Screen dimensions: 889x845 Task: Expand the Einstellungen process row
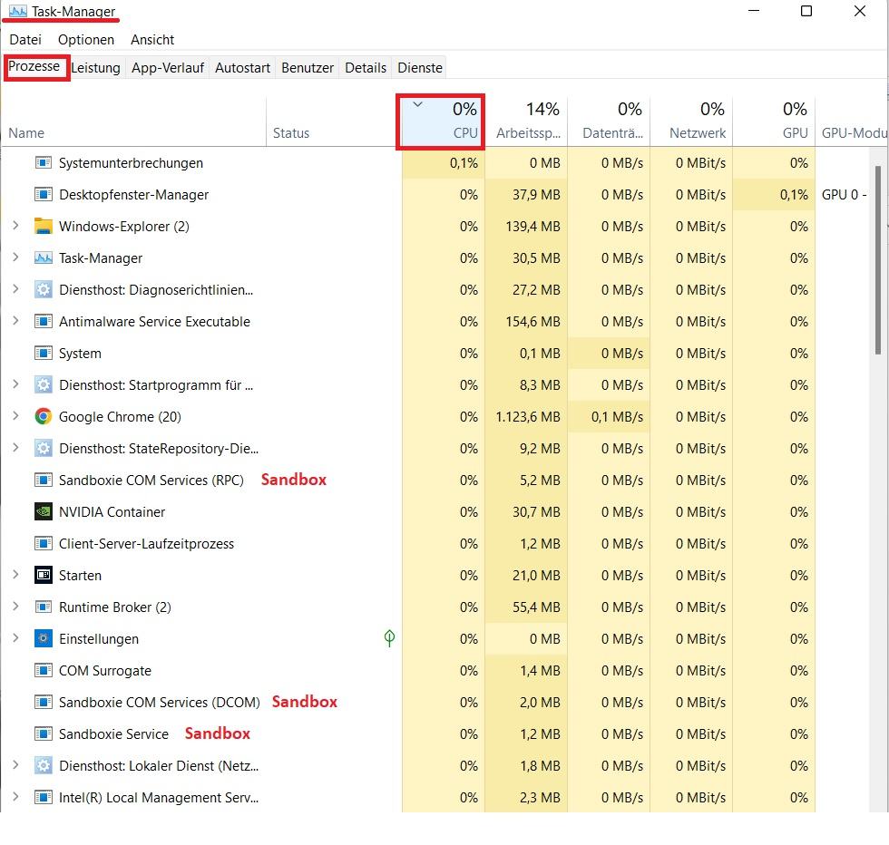[16, 638]
